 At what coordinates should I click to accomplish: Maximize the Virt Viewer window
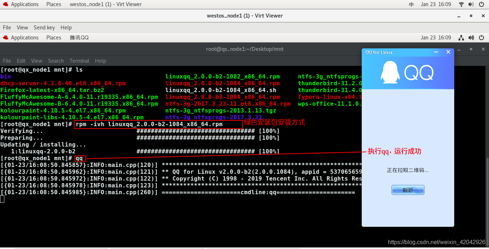coord(471,16)
